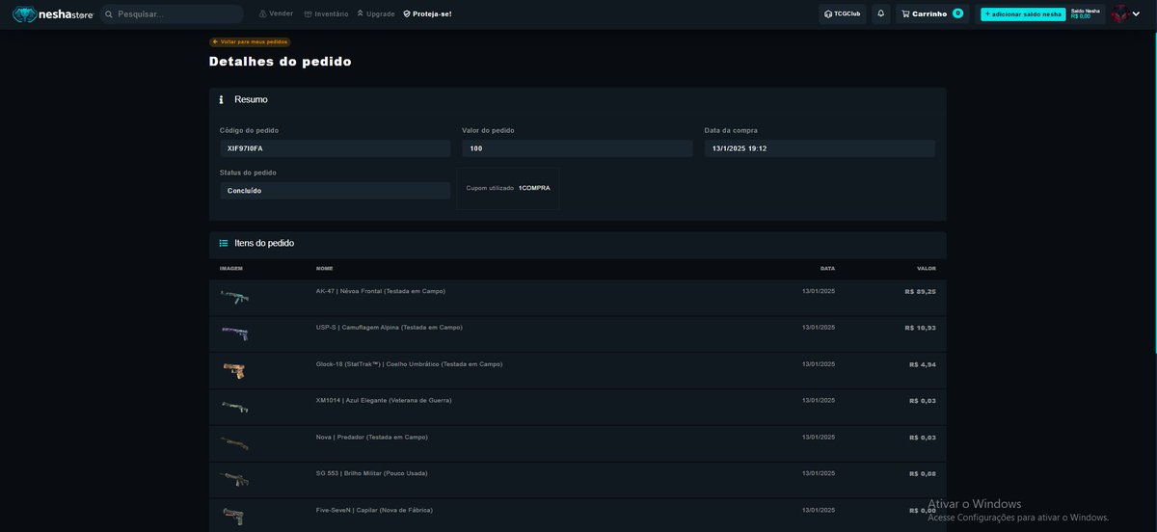Click price R$ 0,08 of SG 553
1157x532 pixels.
point(923,474)
